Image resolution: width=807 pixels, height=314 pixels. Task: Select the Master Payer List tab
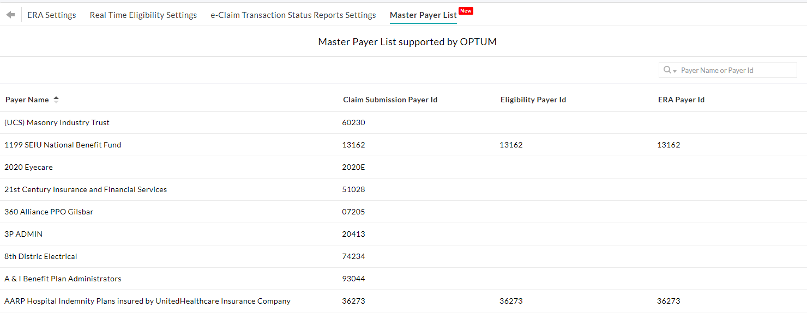point(423,15)
